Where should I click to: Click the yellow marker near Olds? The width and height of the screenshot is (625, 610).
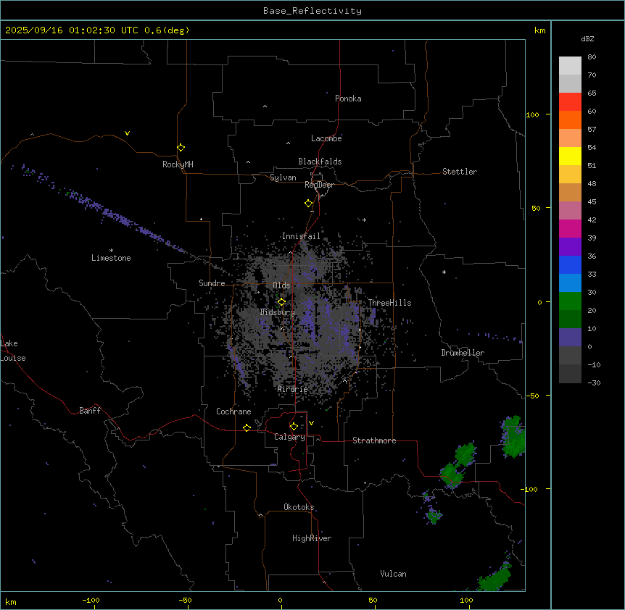(x=281, y=302)
